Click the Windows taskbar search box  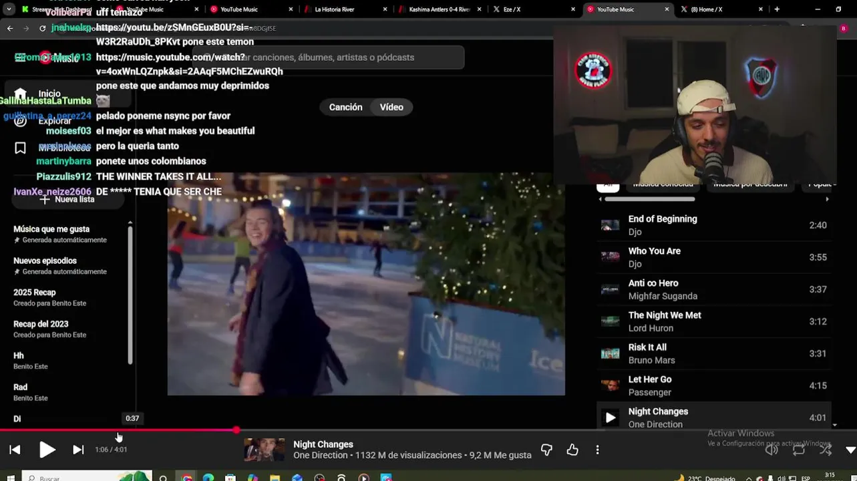click(87, 477)
